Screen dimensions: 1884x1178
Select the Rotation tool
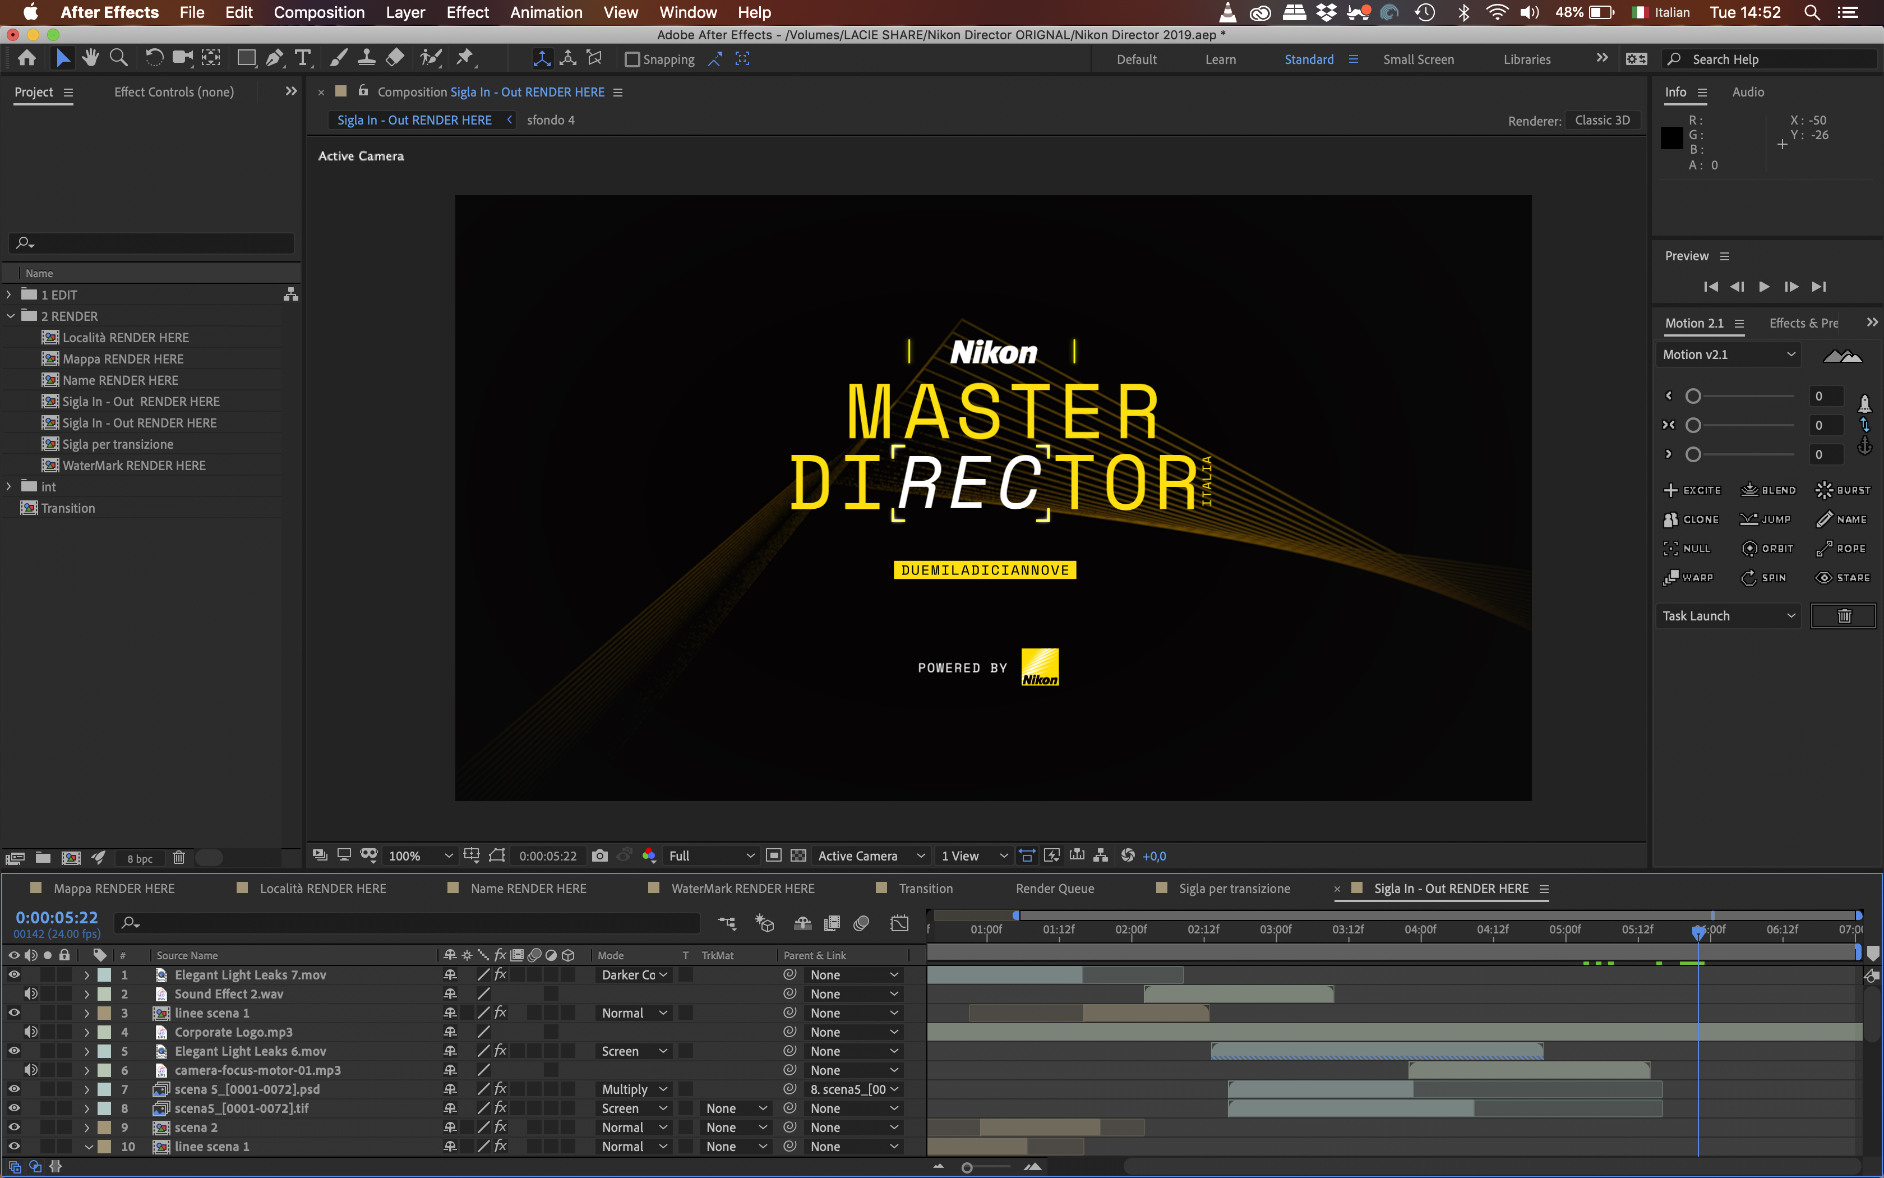tap(154, 58)
